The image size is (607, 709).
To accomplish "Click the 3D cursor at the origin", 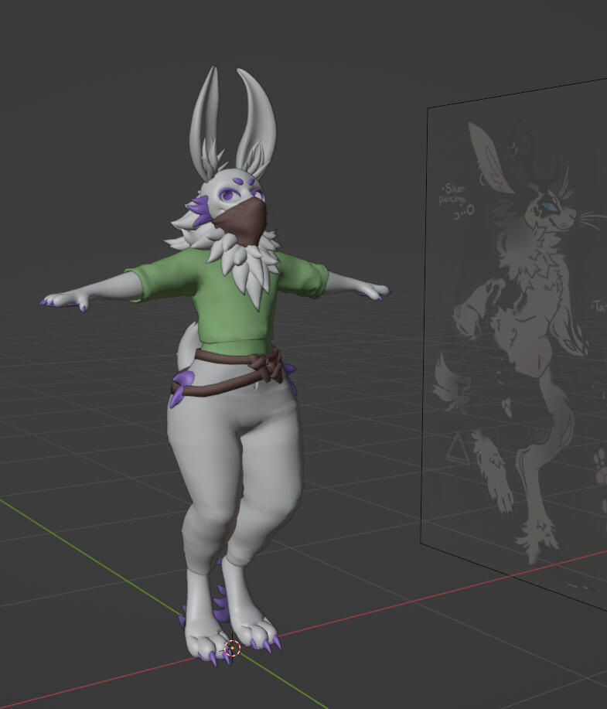I will 232,648.
